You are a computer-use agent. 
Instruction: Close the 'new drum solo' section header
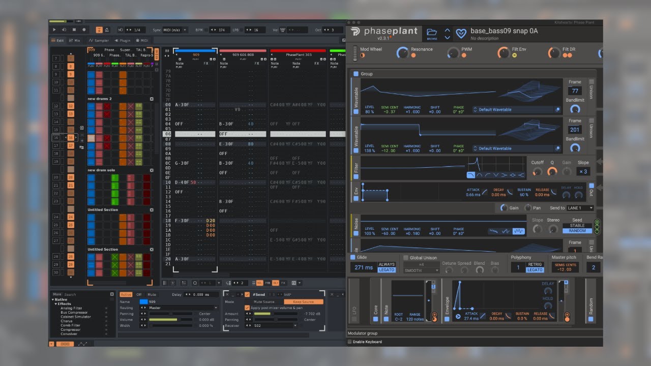pyautogui.click(x=152, y=170)
